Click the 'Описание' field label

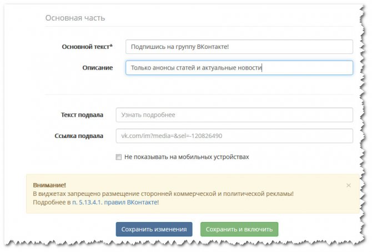[97, 68]
